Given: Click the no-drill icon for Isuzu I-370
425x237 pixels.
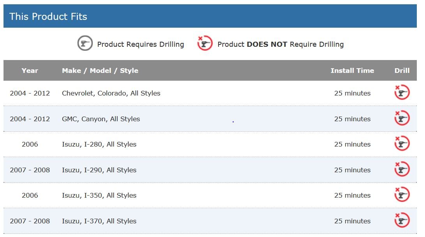Looking at the screenshot, I should [402, 220].
